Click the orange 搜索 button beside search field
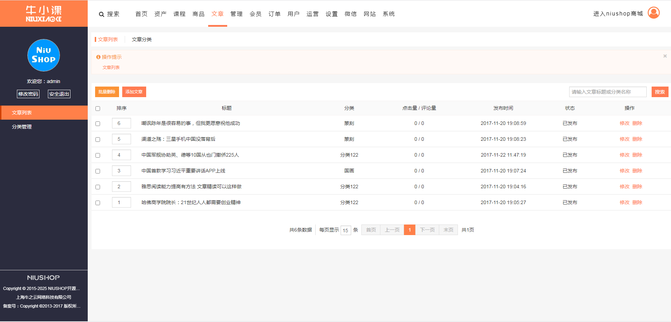This screenshot has height=322, width=671. point(659,92)
